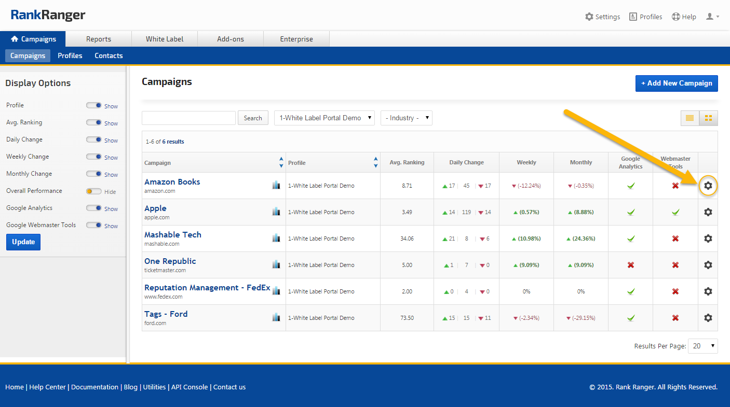Click bar chart icon for Mashable Tech
The width and height of the screenshot is (730, 407).
click(x=276, y=238)
